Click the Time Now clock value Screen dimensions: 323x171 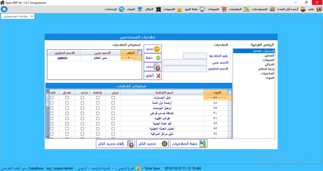(x=183, y=169)
